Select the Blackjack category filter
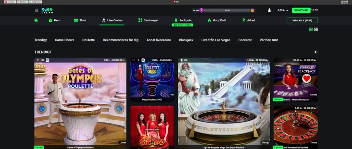Screen dimensions: 352x149 tap(186, 40)
